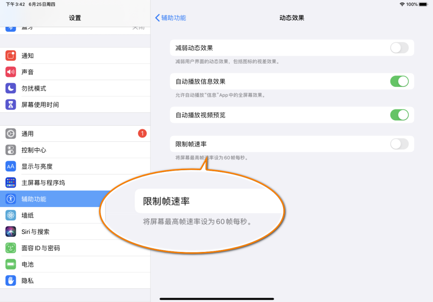Click the battery indicator in the status bar
433x302 pixels.
(x=423, y=4)
